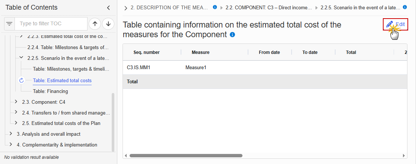Image resolution: width=416 pixels, height=164 pixels.
Task: Open the Table: Financing entry
Action: [50, 91]
